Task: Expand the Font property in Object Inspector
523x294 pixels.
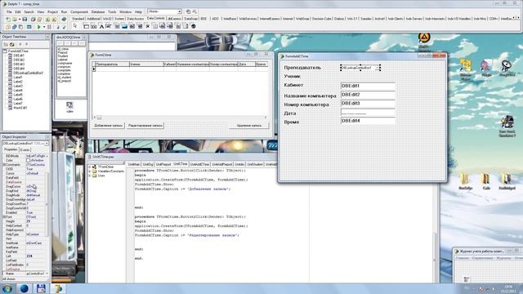Action: click(4, 217)
